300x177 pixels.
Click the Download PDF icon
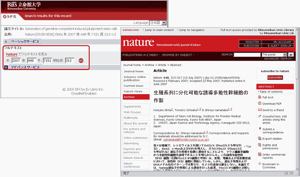coord(260,103)
